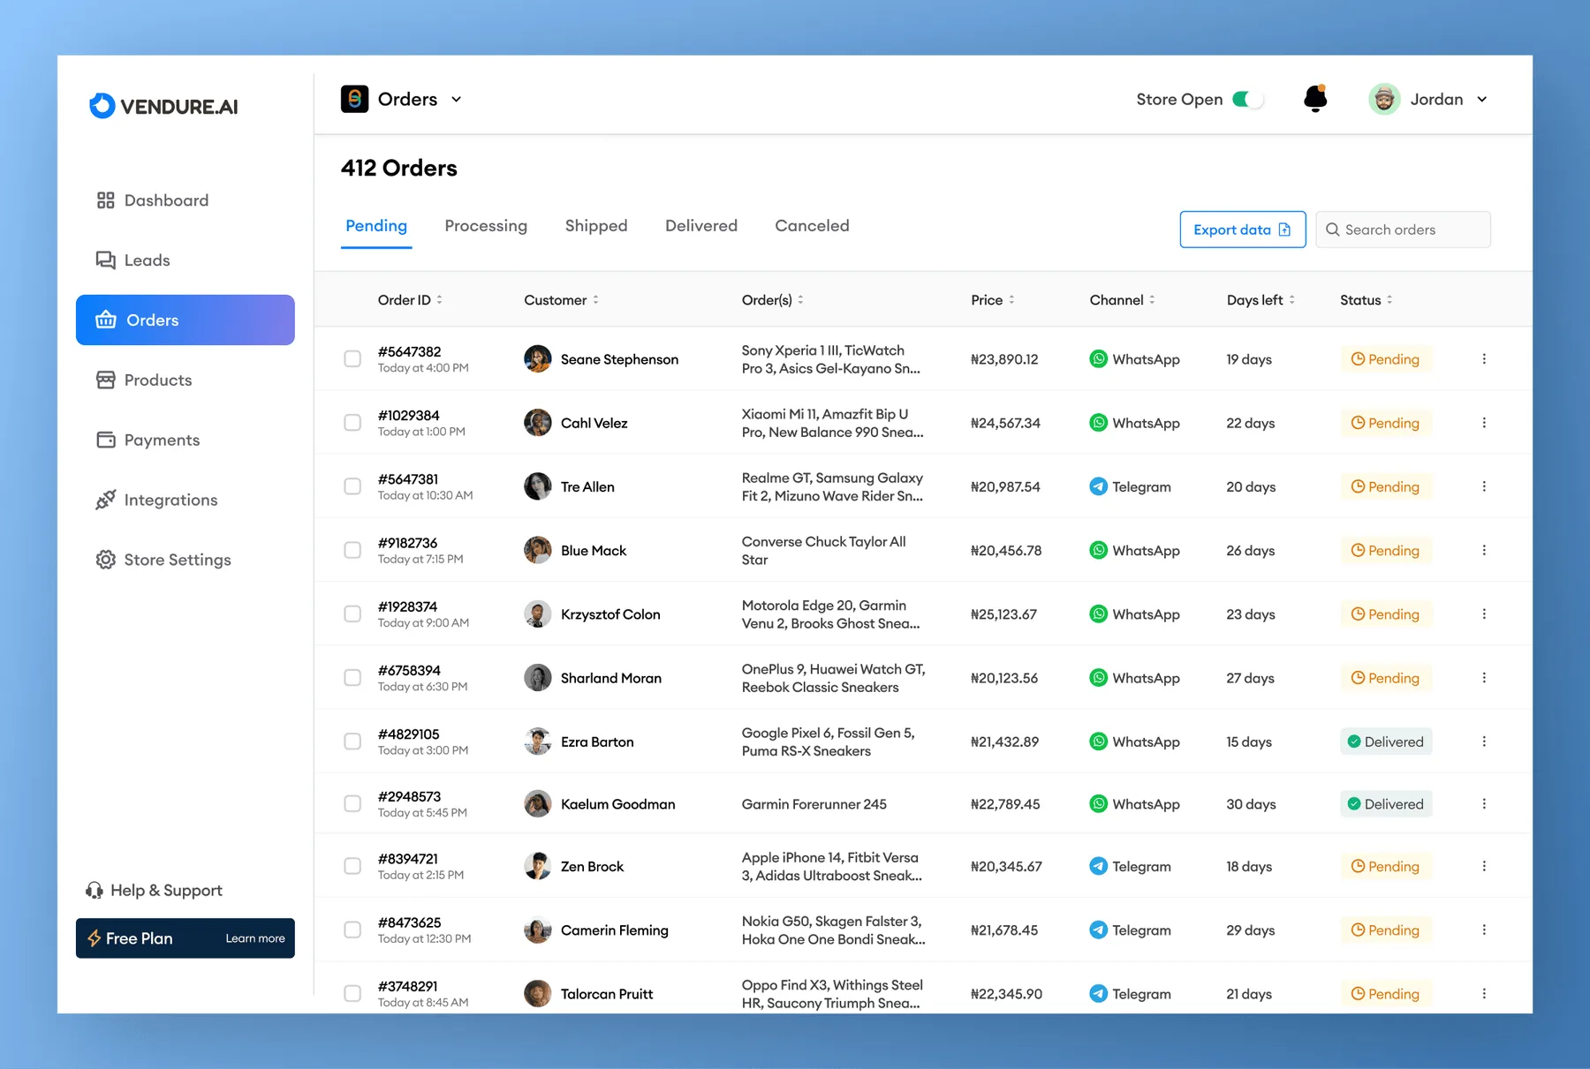Switch to the Processing tab

[486, 226]
